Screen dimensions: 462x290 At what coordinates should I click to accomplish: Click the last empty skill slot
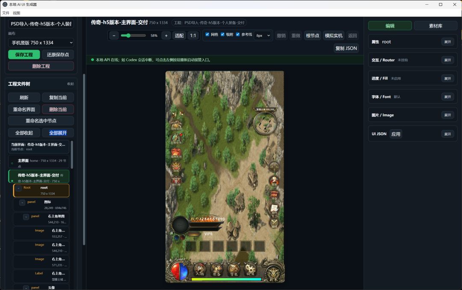tap(259, 246)
